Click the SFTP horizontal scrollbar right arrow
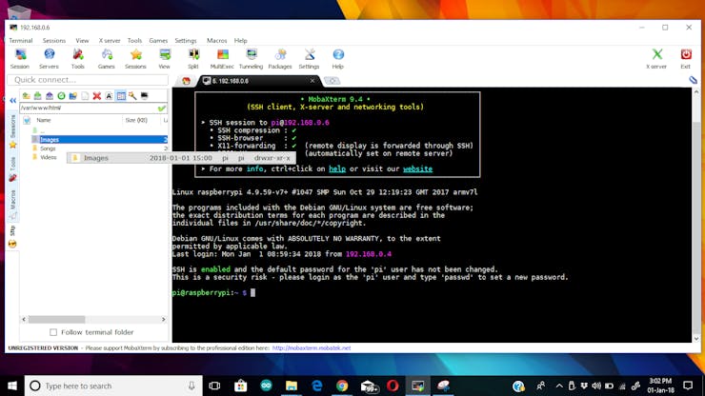Viewport: 705px width, 396px height. (x=164, y=320)
